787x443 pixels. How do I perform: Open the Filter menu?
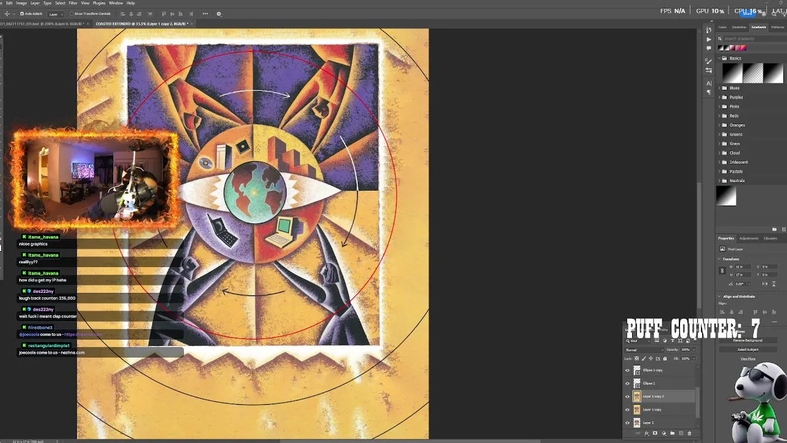73,3
